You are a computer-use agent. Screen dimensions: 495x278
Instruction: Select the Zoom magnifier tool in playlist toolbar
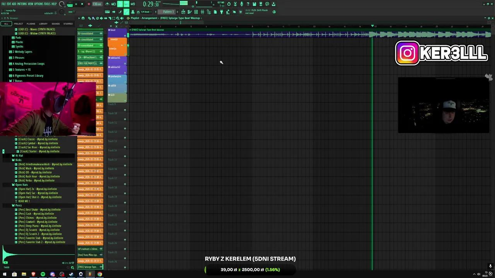coord(118,18)
